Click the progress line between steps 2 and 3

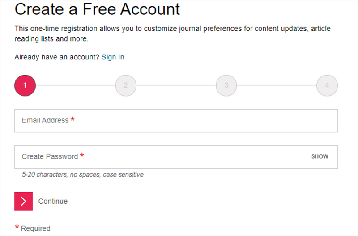point(176,85)
